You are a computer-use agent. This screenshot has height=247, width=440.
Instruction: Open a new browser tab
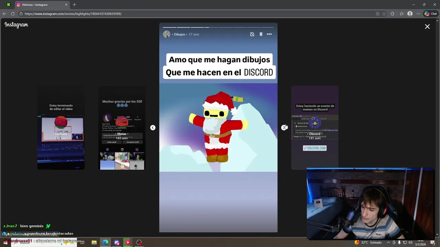[x=74, y=5]
